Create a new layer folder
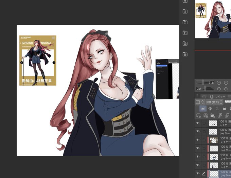The height and width of the screenshot is (178, 231). pyautogui.click(x=213, y=116)
